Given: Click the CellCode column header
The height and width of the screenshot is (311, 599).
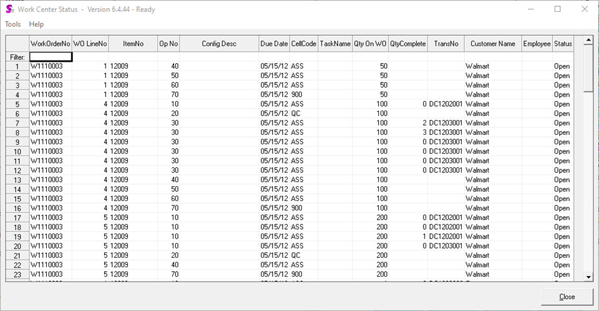Looking at the screenshot, I should pyautogui.click(x=303, y=44).
